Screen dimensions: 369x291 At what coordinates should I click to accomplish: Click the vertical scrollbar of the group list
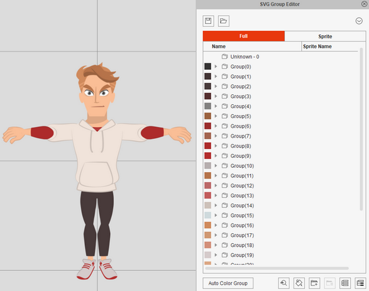tap(361, 129)
